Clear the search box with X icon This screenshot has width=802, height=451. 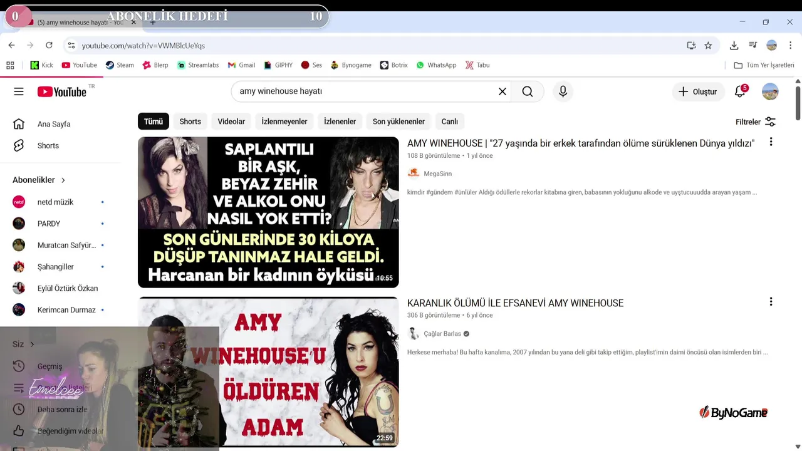click(503, 91)
